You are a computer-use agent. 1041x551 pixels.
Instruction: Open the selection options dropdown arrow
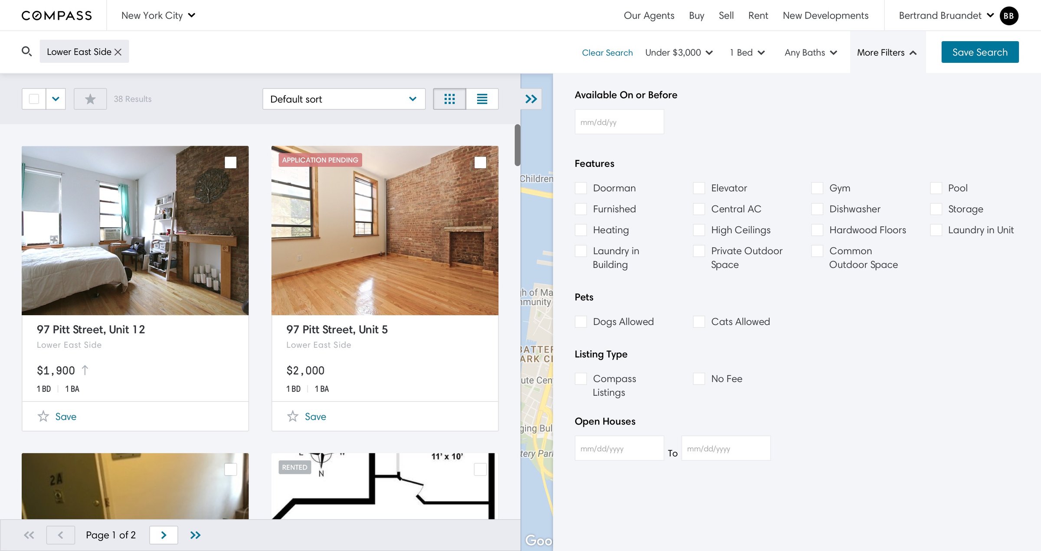tap(56, 99)
